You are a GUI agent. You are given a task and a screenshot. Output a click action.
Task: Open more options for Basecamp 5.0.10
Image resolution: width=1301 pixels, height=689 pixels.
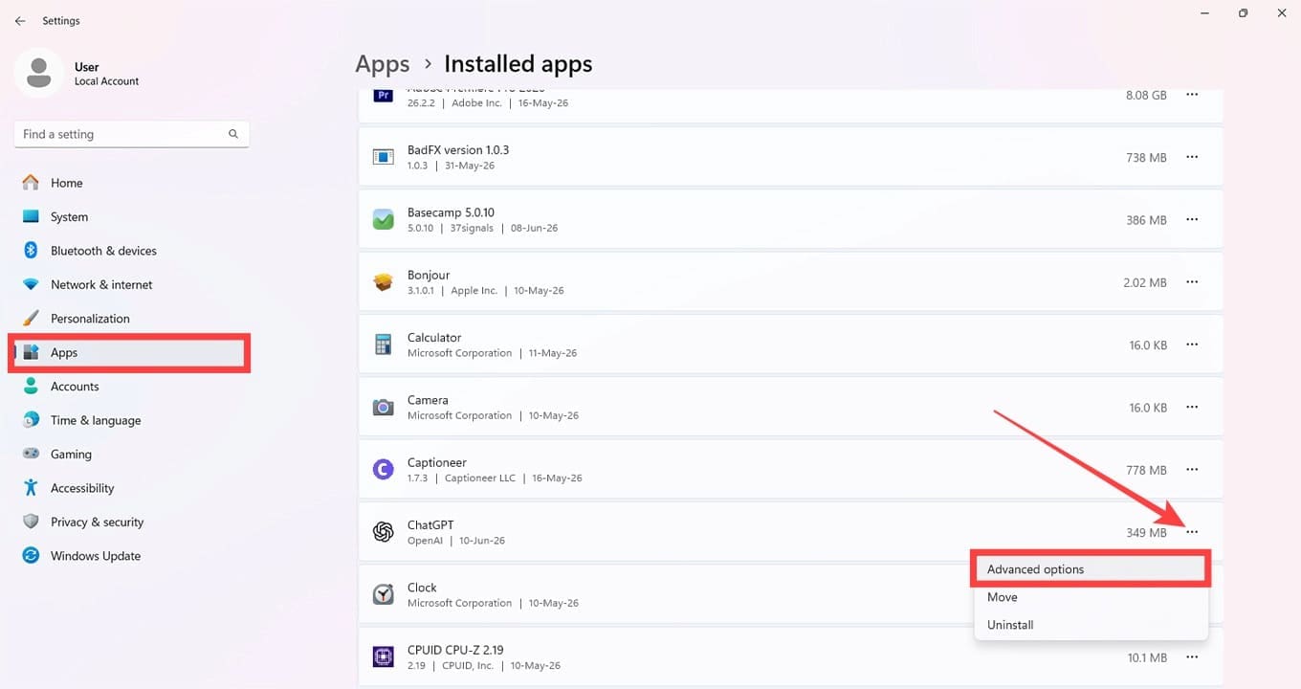[1192, 220]
